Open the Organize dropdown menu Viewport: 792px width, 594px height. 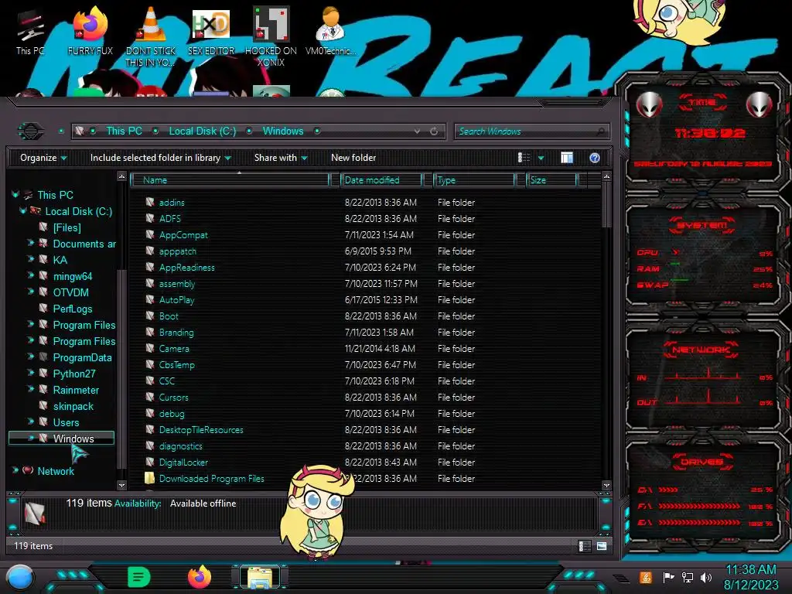[43, 158]
